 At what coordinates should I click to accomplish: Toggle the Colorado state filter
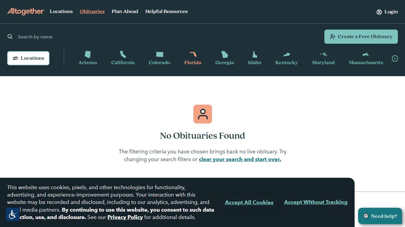click(159, 58)
